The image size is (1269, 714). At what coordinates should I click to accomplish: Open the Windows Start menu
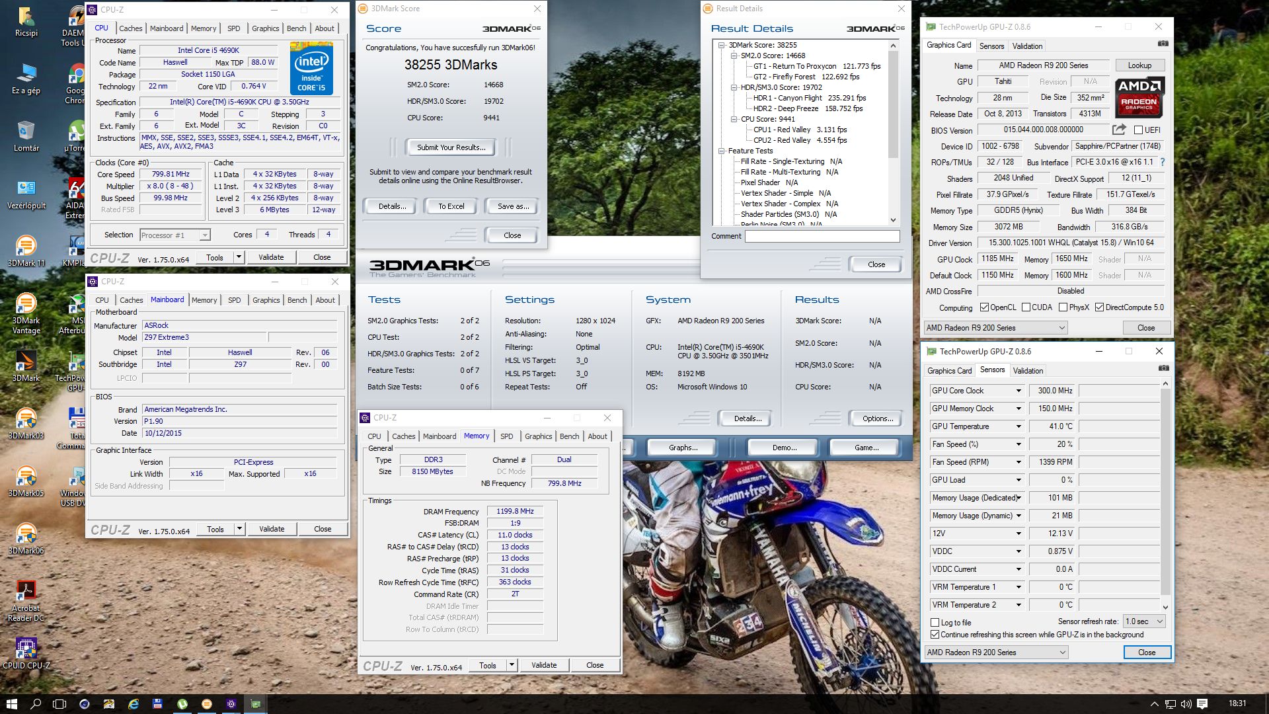click(x=11, y=704)
